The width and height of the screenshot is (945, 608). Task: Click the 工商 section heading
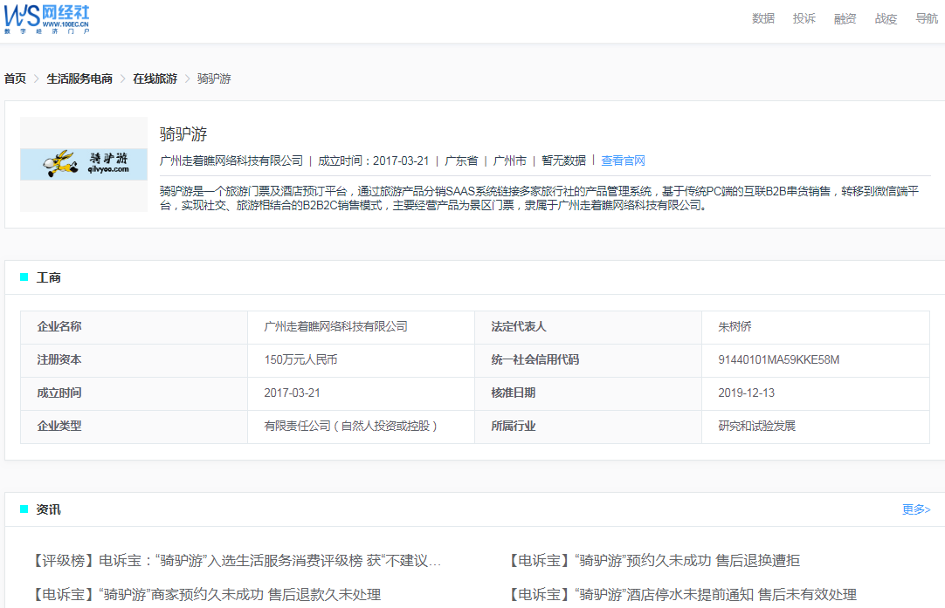48,277
